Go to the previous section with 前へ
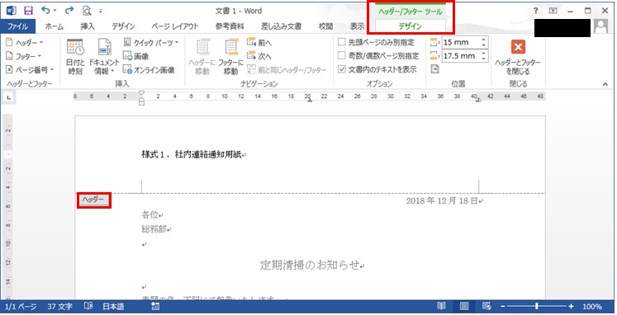This screenshot has width=617, height=315. (259, 42)
